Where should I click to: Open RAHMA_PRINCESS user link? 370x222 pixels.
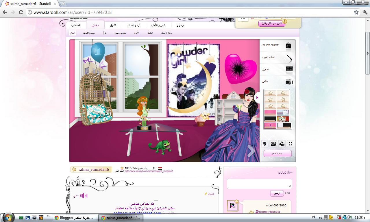point(269,212)
